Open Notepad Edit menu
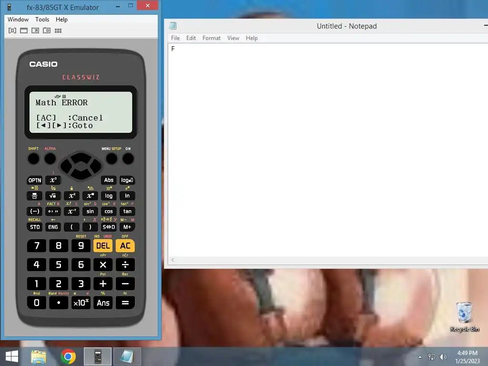 point(191,38)
